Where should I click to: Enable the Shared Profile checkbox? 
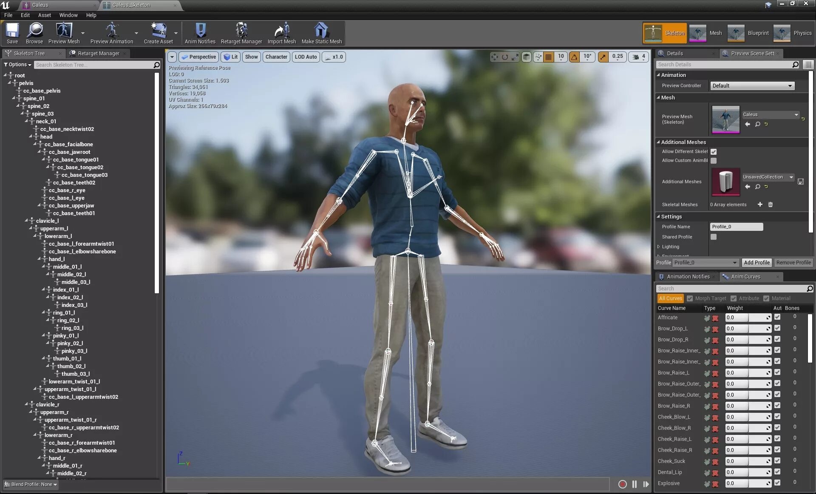pyautogui.click(x=714, y=237)
